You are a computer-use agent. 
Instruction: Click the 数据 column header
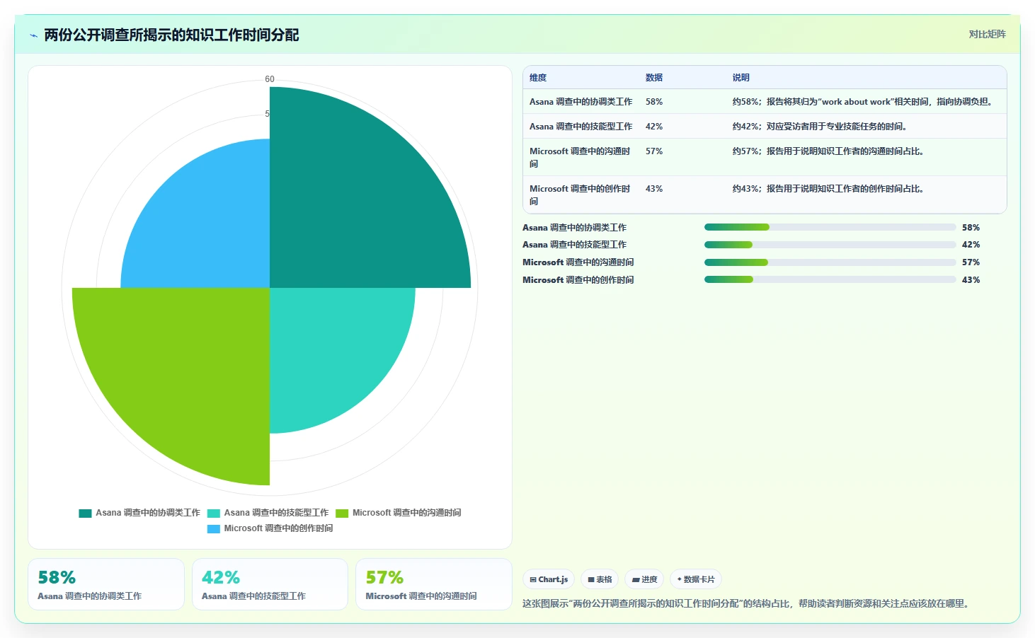click(654, 78)
